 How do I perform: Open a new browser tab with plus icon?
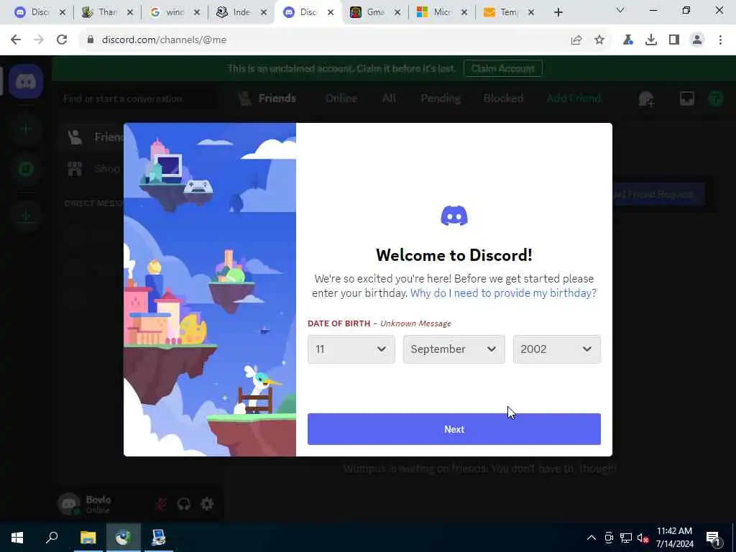click(x=558, y=13)
